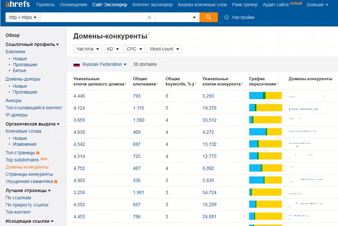The width and height of the screenshot is (338, 226).
Task: Open Анализ ключевых слов tab
Action: pyautogui.click(x=202, y=5)
